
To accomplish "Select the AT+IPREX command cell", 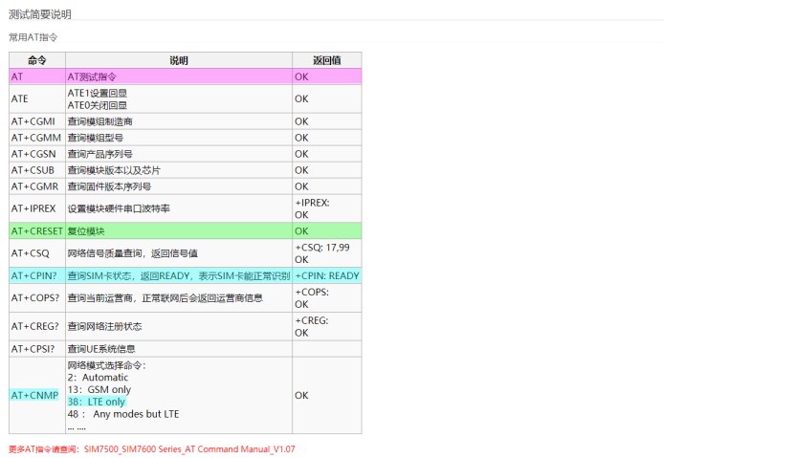I will 36,208.
